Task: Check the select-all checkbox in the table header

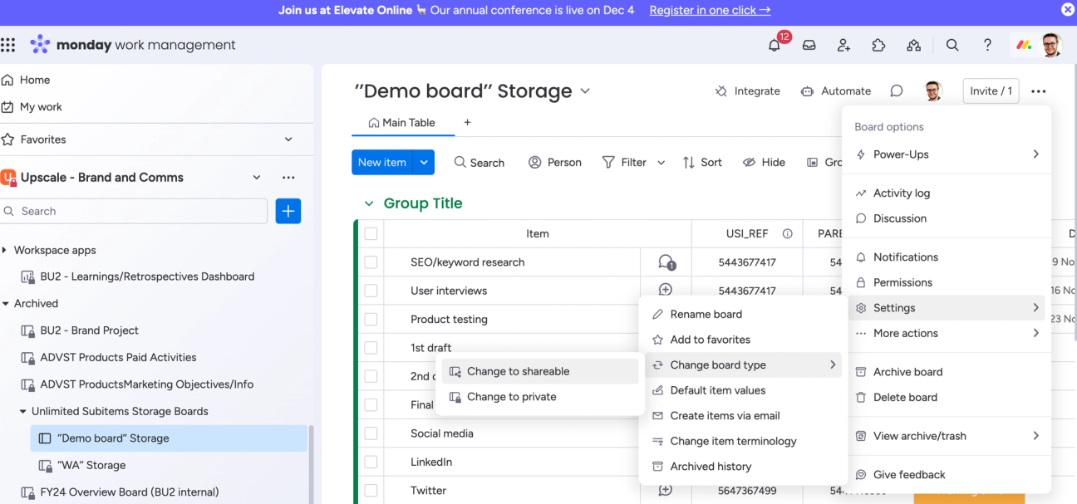Action: coord(370,233)
